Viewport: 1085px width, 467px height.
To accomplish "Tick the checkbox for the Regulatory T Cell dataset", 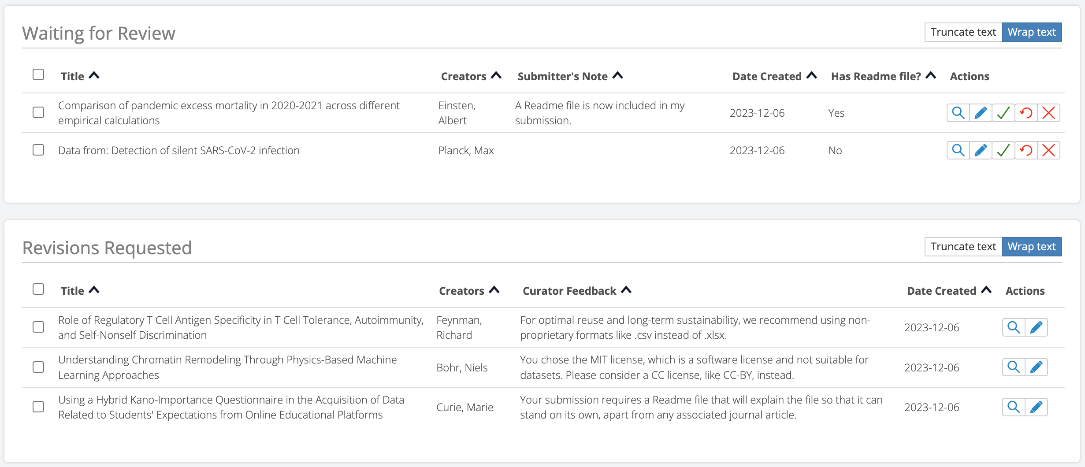I will pos(38,327).
